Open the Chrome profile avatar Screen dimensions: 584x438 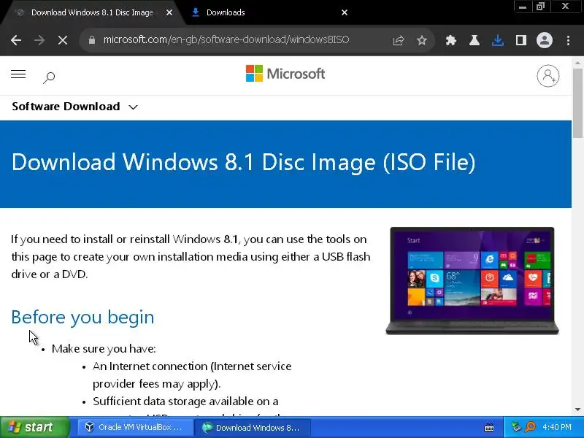(x=544, y=40)
